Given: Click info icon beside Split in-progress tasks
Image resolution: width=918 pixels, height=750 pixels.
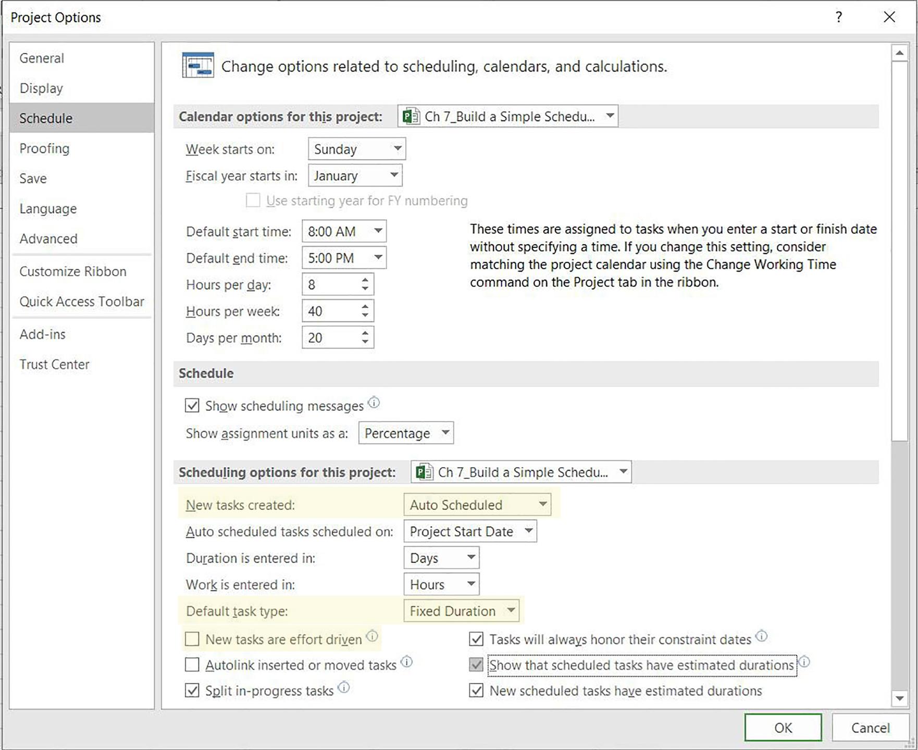Looking at the screenshot, I should 343,687.
